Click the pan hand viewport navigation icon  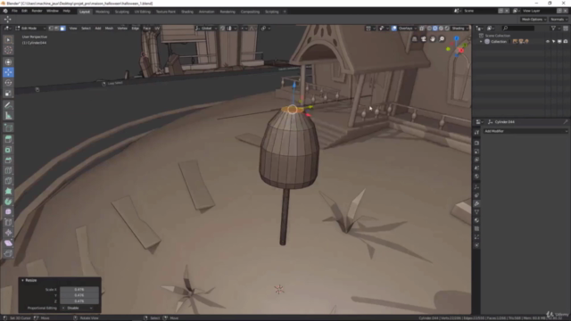point(433,39)
